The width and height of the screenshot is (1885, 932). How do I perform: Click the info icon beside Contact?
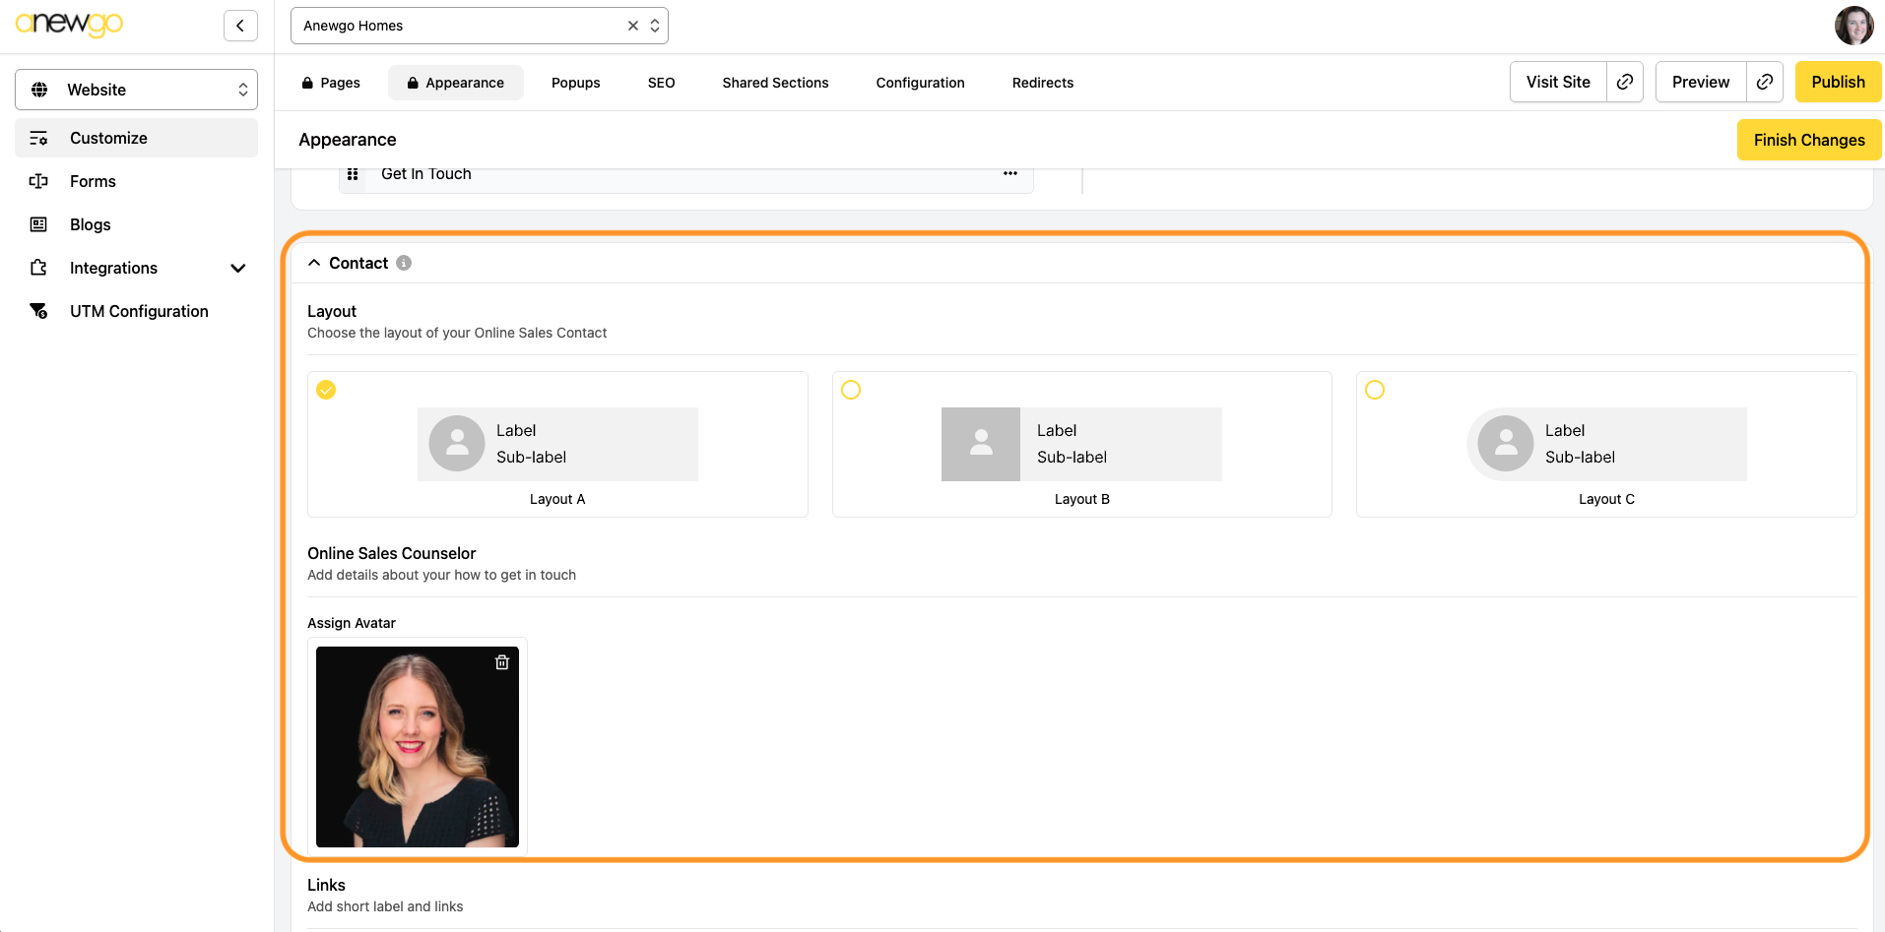pos(404,263)
